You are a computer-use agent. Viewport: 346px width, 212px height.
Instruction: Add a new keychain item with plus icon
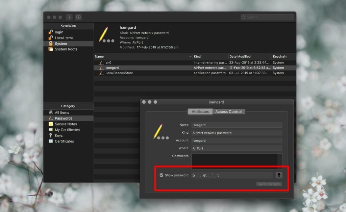coord(69,17)
